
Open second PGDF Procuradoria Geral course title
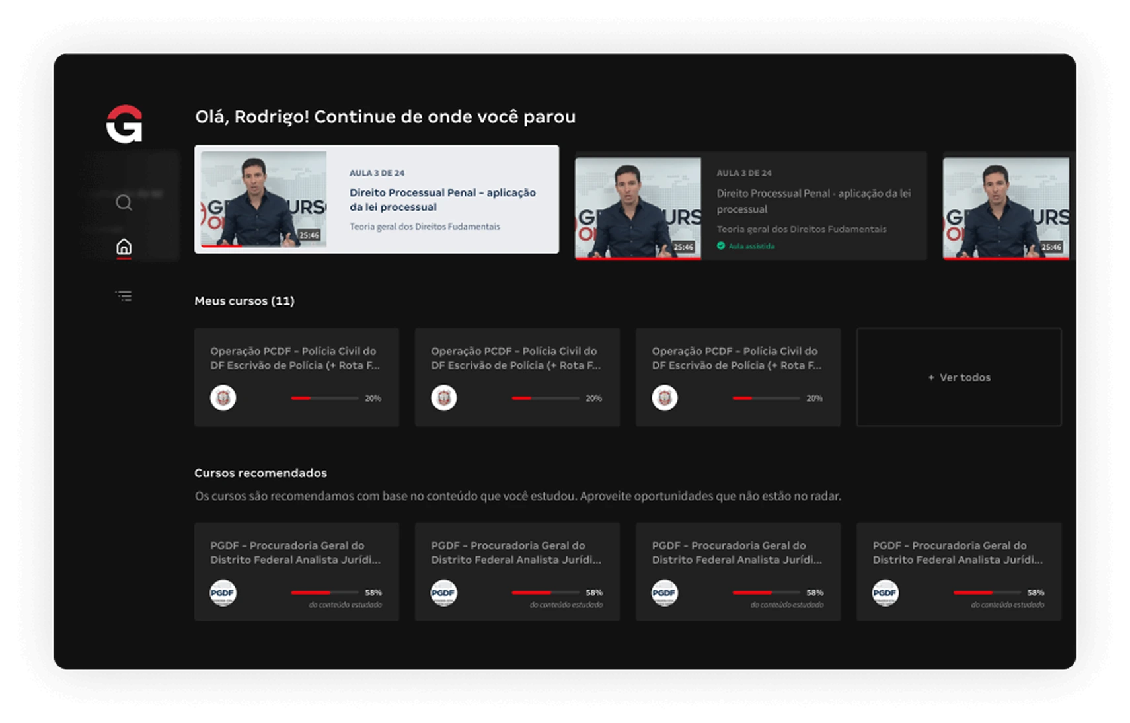click(515, 552)
